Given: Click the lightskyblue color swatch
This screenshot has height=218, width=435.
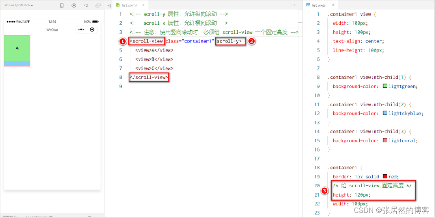Looking at the screenshot, I should click(x=385, y=113).
